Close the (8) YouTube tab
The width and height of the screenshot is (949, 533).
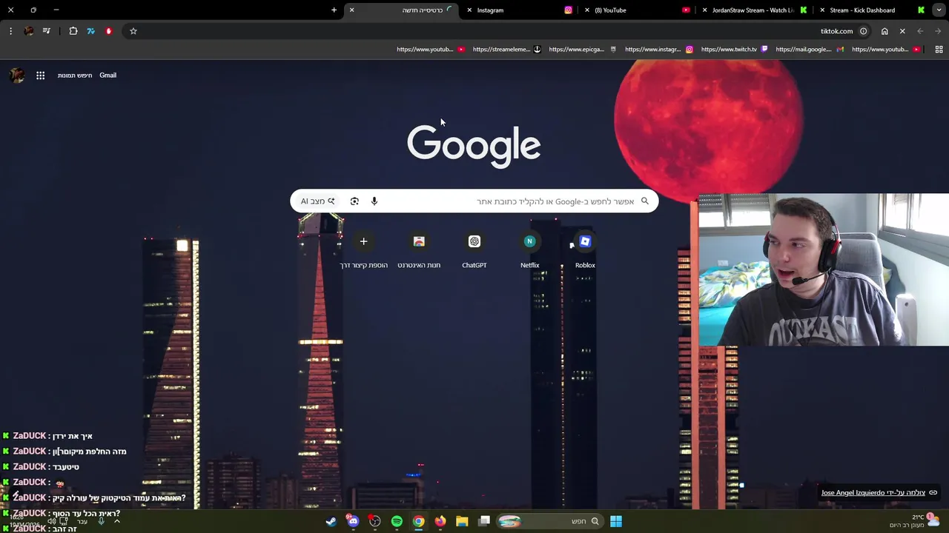tap(587, 10)
